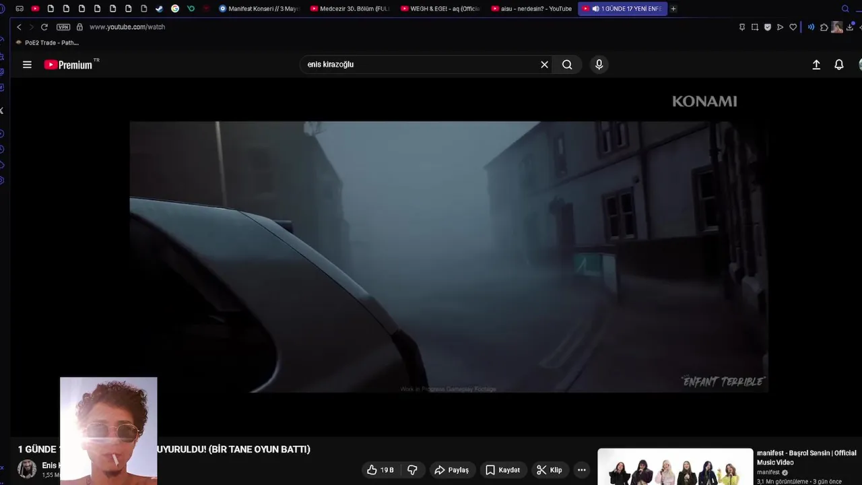This screenshot has height=485, width=862.
Task: Create a clip using Klip
Action: [x=549, y=470]
